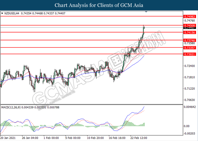This screenshot has height=141, width=198.
Task: Select the 0.74983 red price label
Action: point(189,17)
